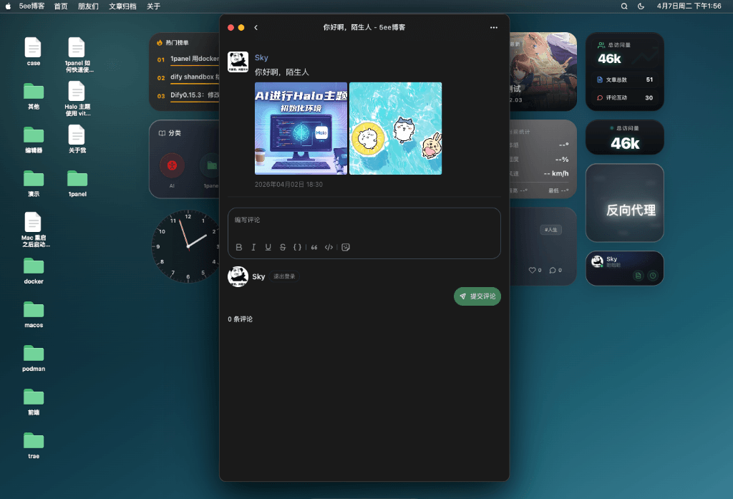Open the emoji picker in comment editor

[x=346, y=247]
